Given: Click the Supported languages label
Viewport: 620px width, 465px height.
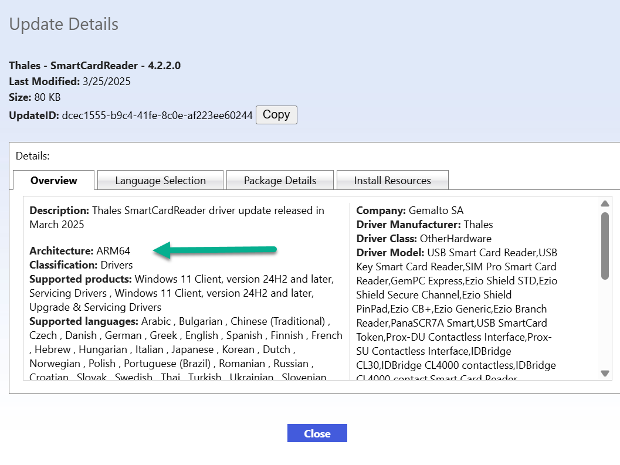Looking at the screenshot, I should (x=84, y=321).
